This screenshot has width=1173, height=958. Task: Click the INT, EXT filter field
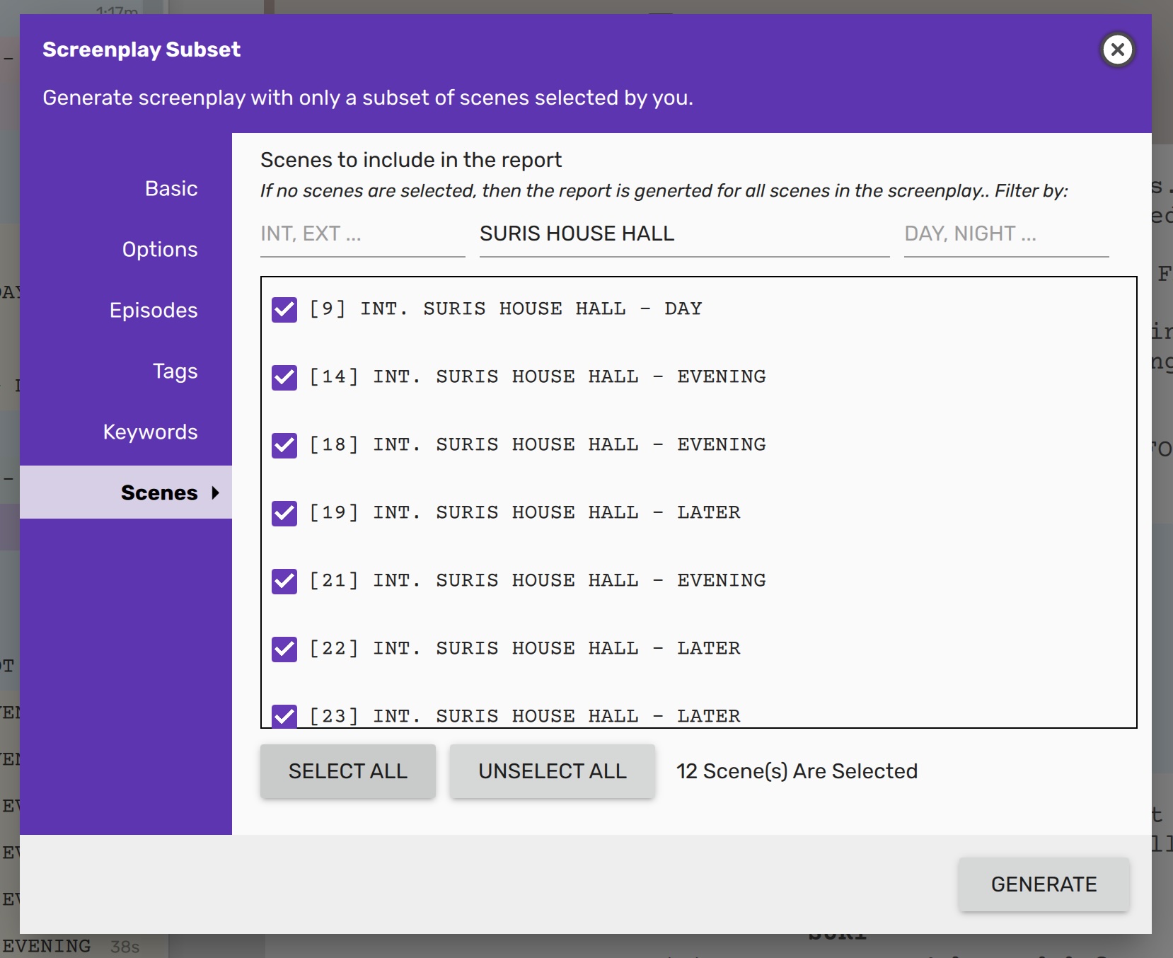362,234
